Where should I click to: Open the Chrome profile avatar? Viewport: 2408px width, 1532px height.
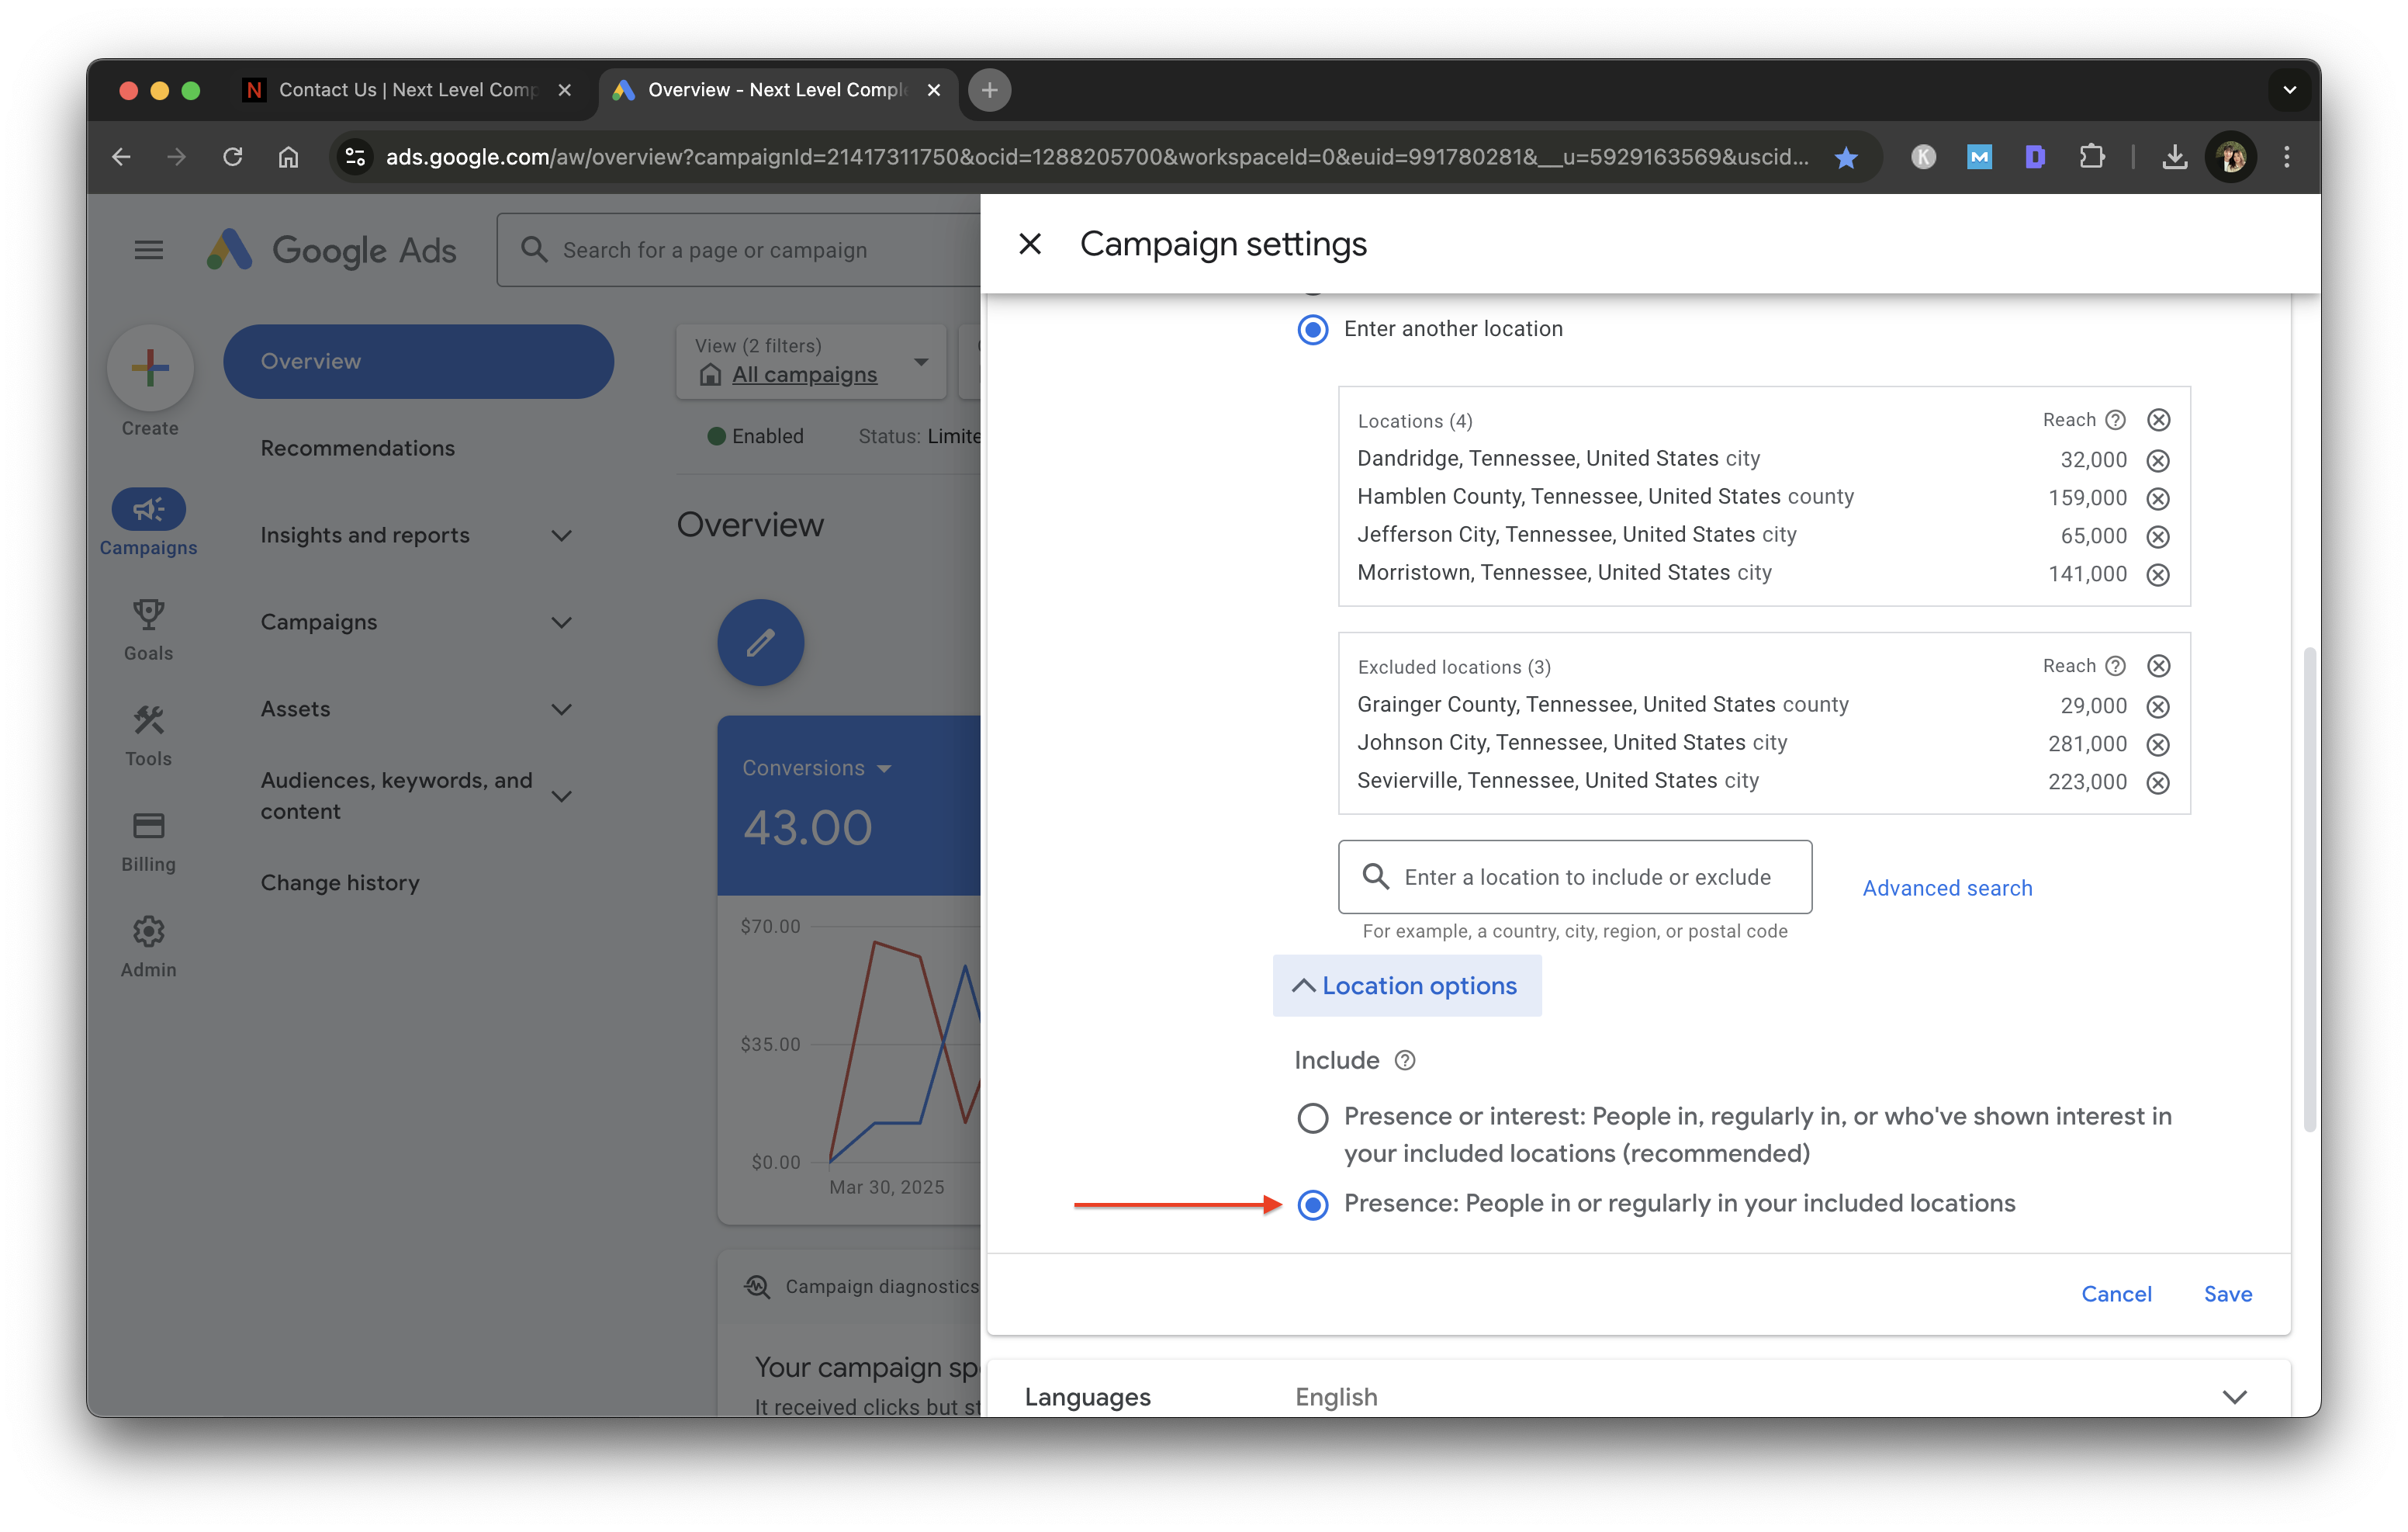(2230, 157)
